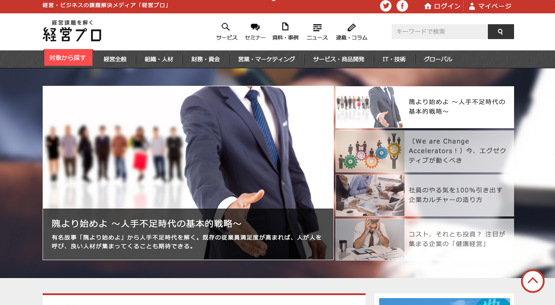
Task: Click the マイページ link
Action: tap(495, 6)
